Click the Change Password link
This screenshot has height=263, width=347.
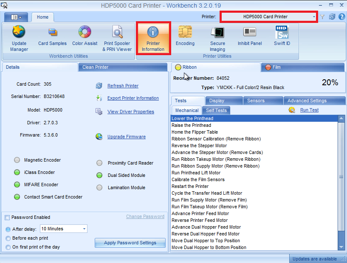pyautogui.click(x=145, y=217)
